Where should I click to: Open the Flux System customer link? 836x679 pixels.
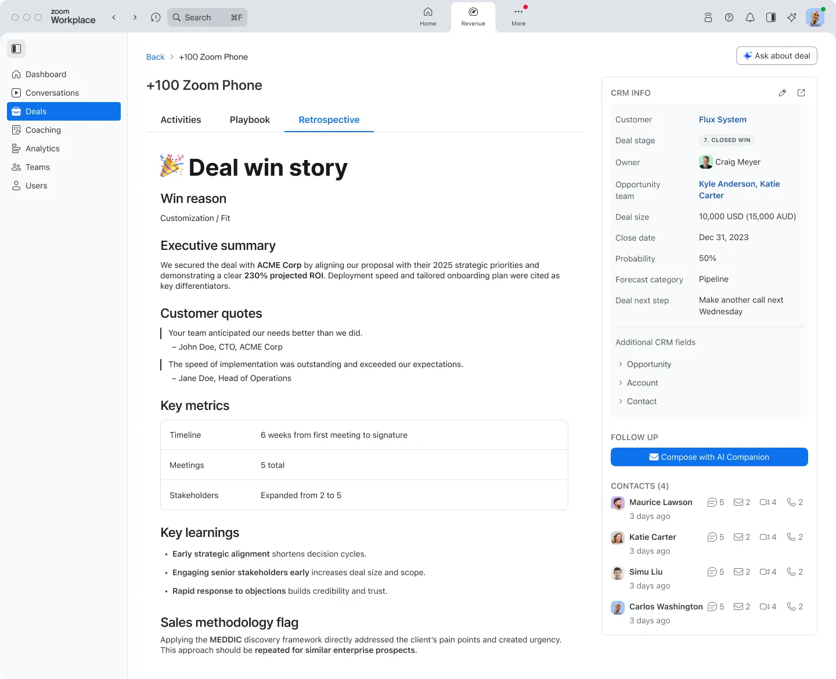pyautogui.click(x=722, y=119)
